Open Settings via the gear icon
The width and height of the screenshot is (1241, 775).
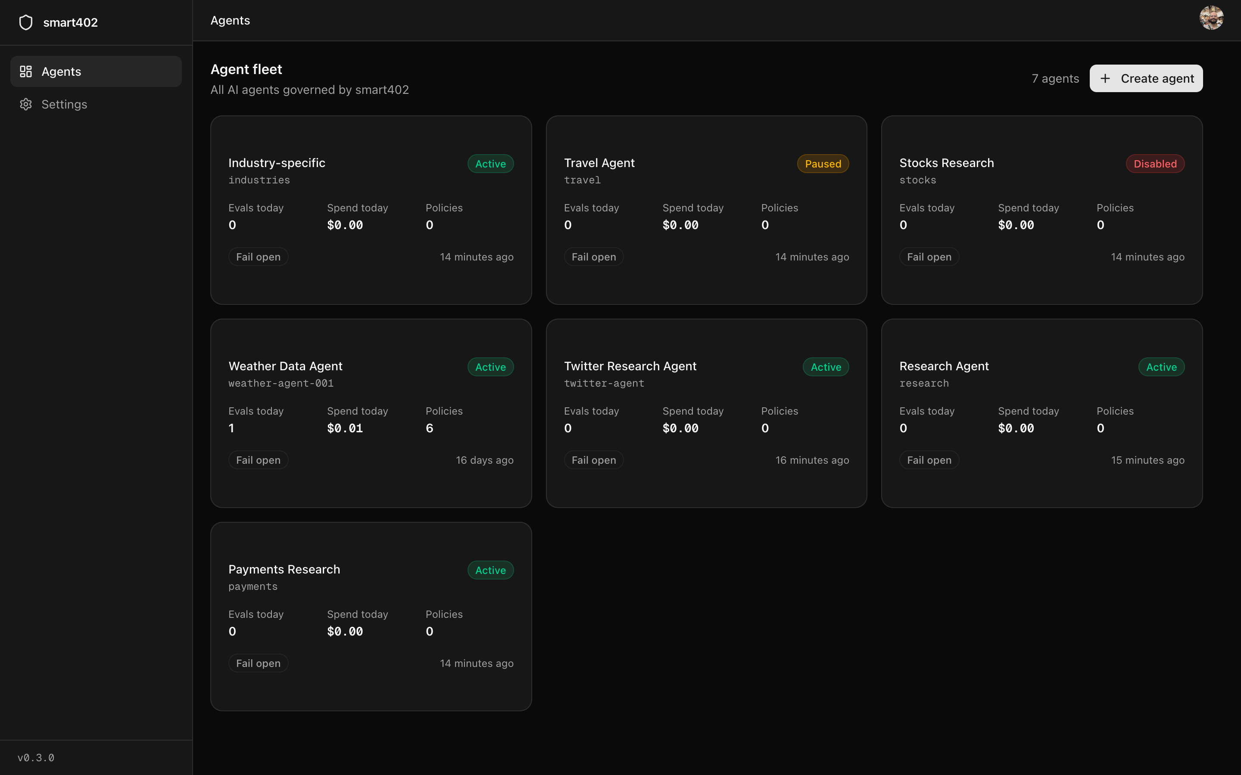(x=26, y=104)
